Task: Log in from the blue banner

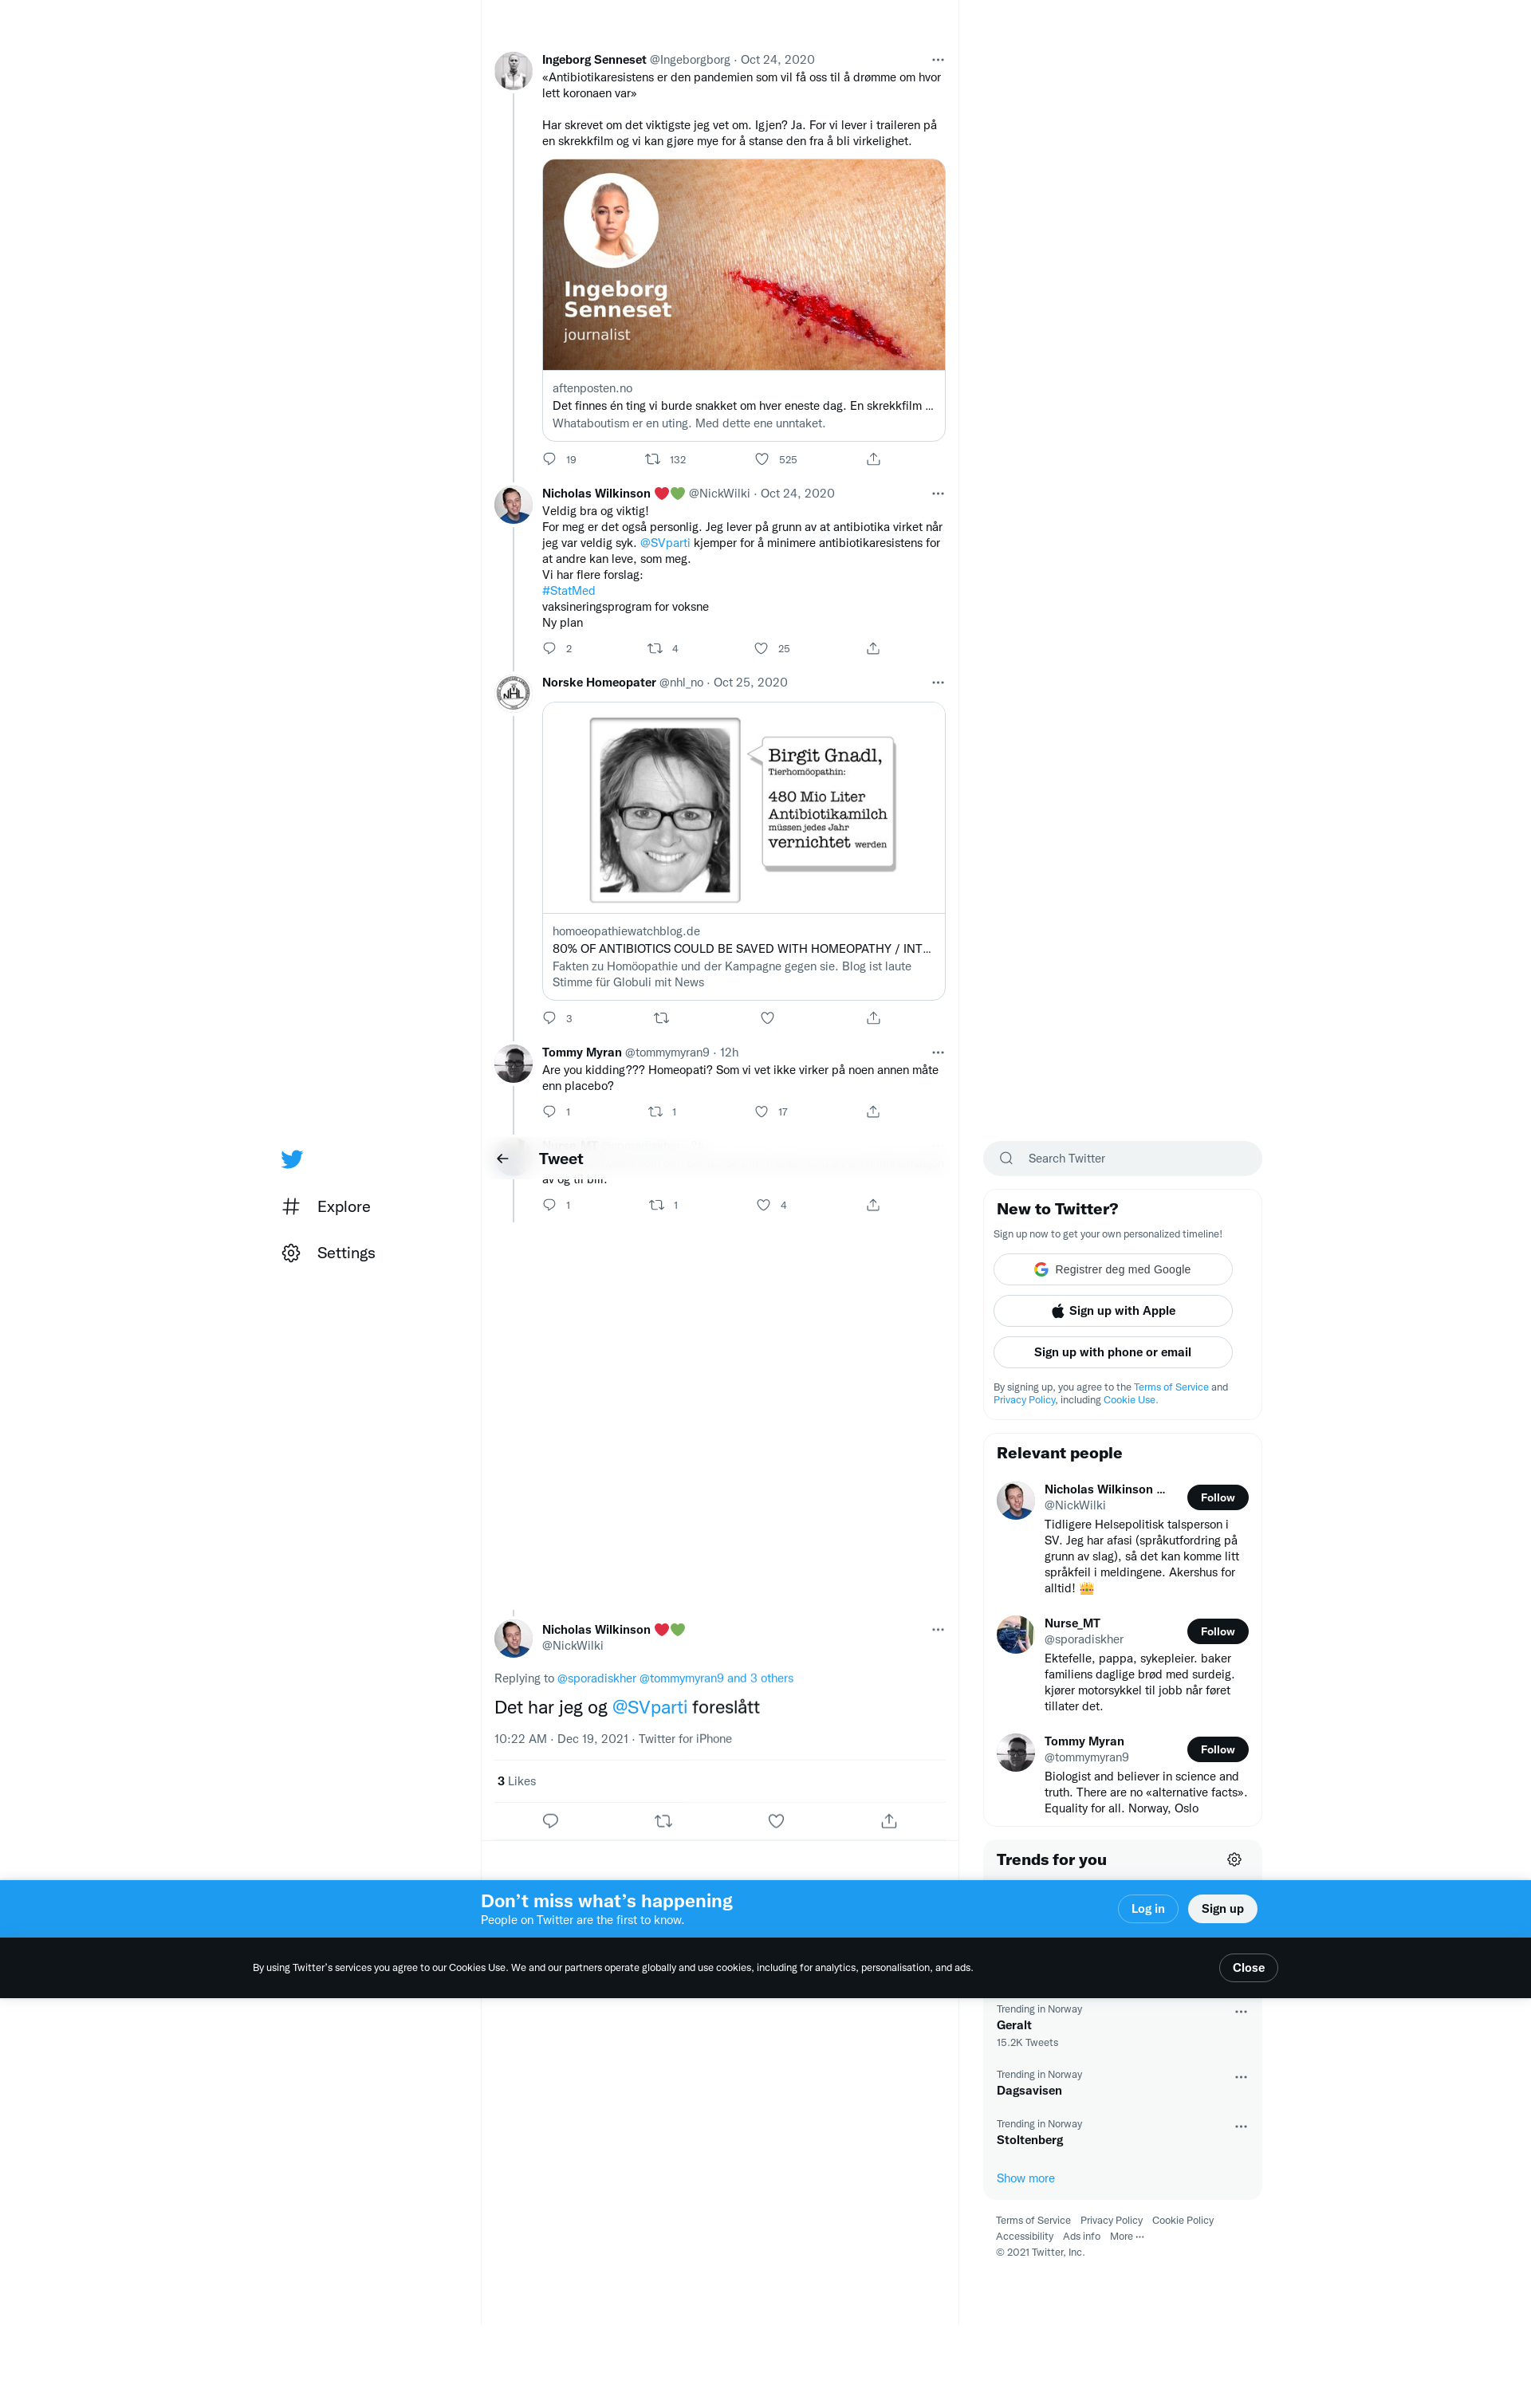Action: [x=1147, y=1909]
